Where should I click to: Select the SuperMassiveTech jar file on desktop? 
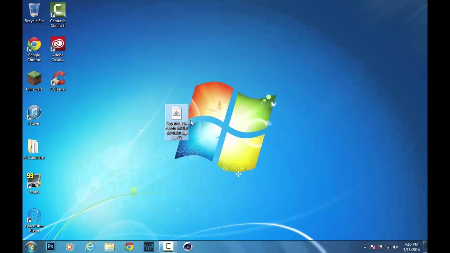pos(177,122)
